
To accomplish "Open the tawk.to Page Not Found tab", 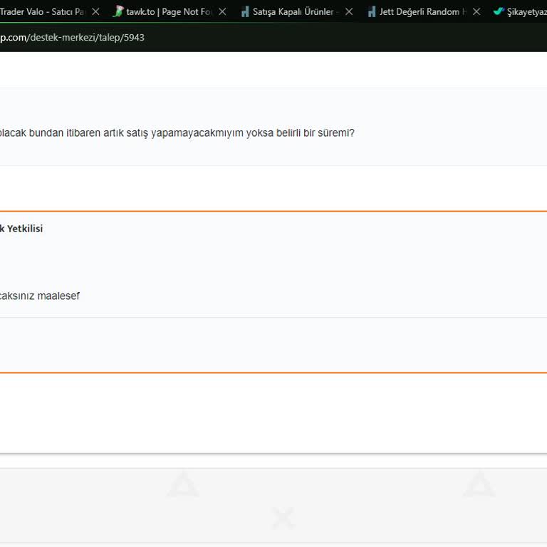I will pos(169,12).
